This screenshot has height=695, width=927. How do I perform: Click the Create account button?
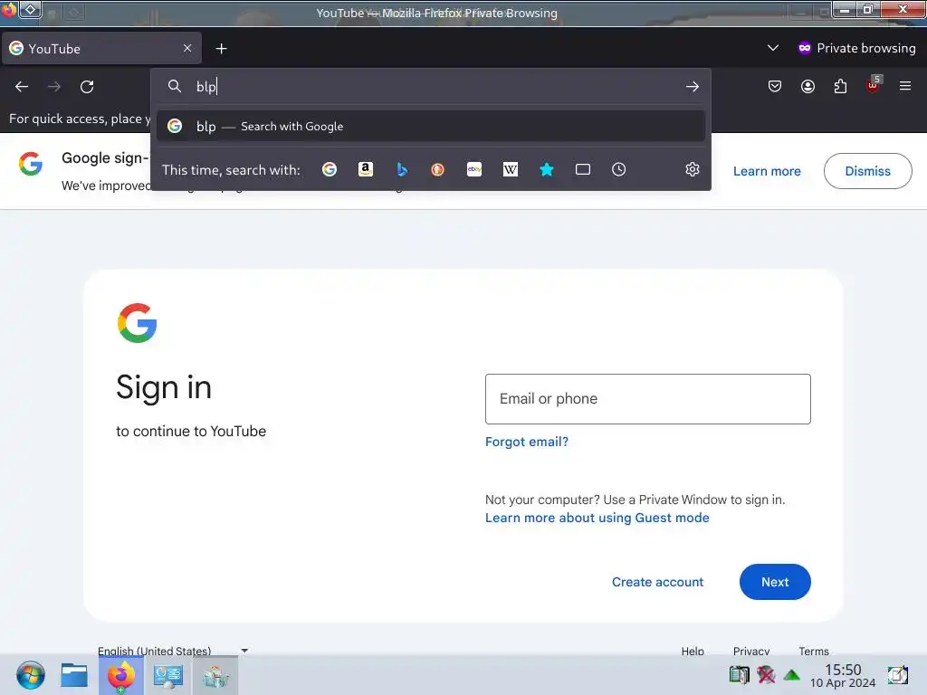657,582
